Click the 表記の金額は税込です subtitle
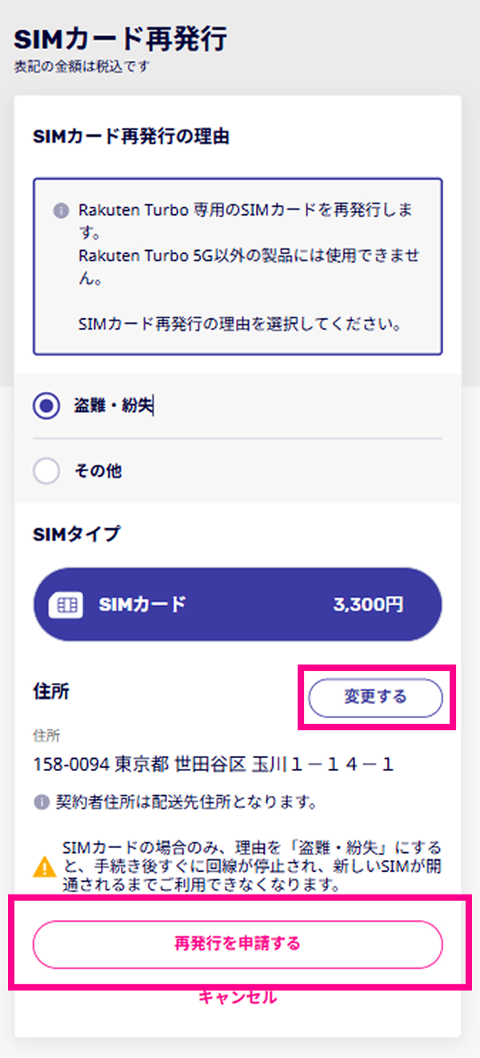Image resolution: width=480 pixels, height=1058 pixels. click(x=82, y=67)
